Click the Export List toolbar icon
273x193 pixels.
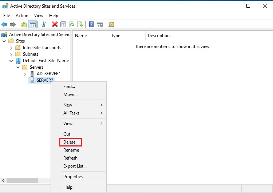[80, 24]
